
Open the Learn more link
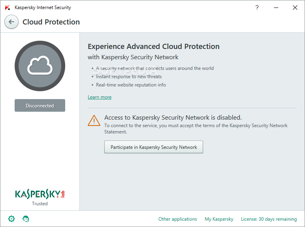(x=100, y=97)
